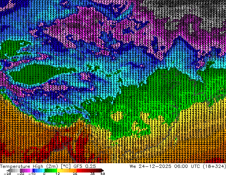The width and height of the screenshot is (226, 175).
Task: Click the '-28' legend value
Action: click(7, 174)
